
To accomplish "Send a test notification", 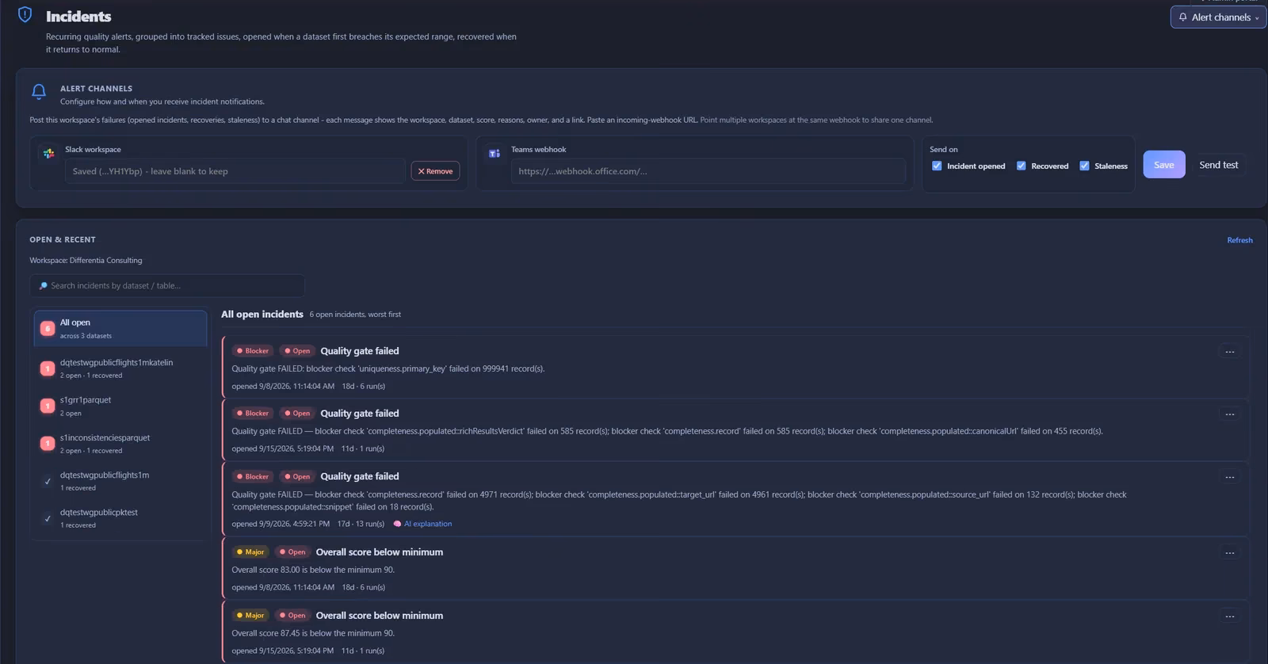I will click(x=1218, y=165).
